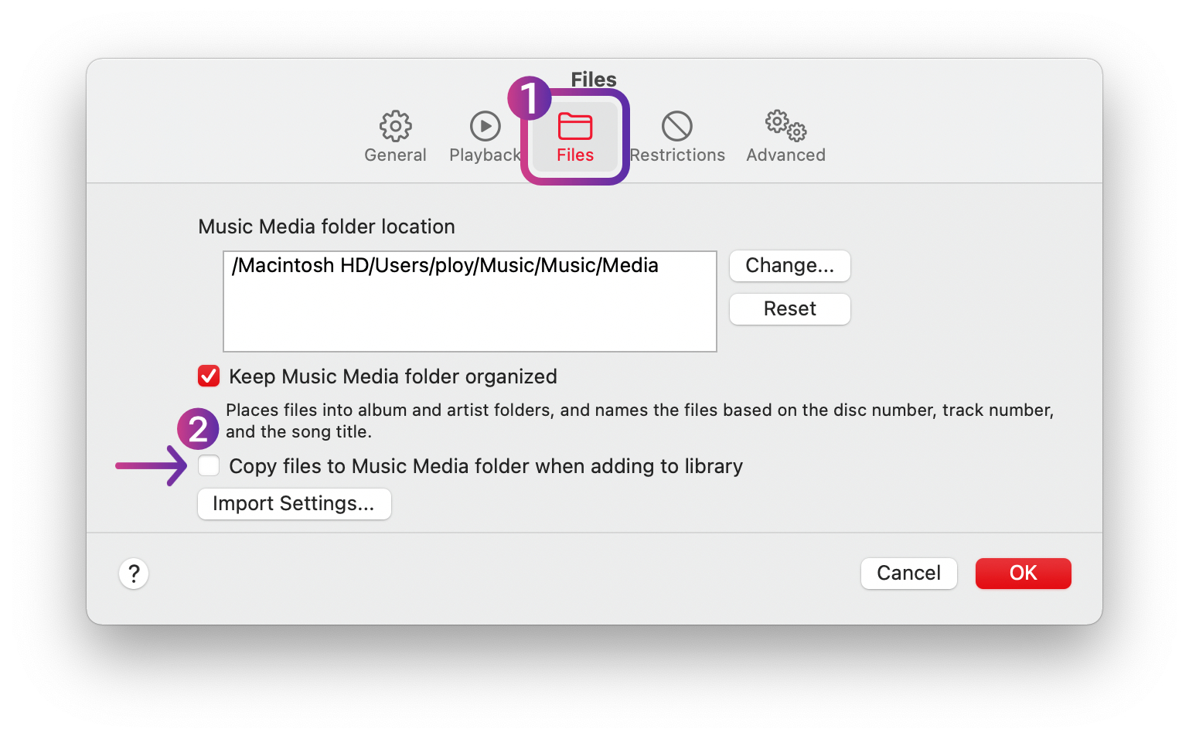Image resolution: width=1189 pixels, height=739 pixels.
Task: Uncheck Keep Music Media folder organized
Action: [x=209, y=376]
